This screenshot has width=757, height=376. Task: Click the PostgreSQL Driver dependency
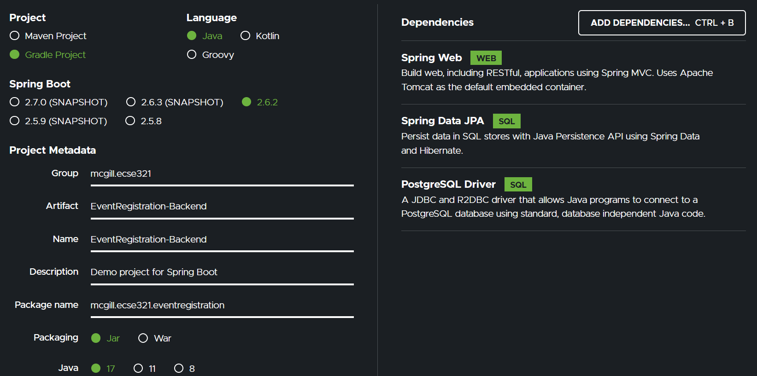(x=448, y=185)
